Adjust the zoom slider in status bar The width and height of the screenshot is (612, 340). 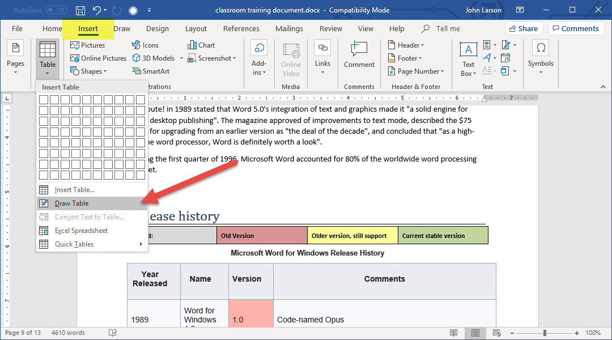[546, 333]
